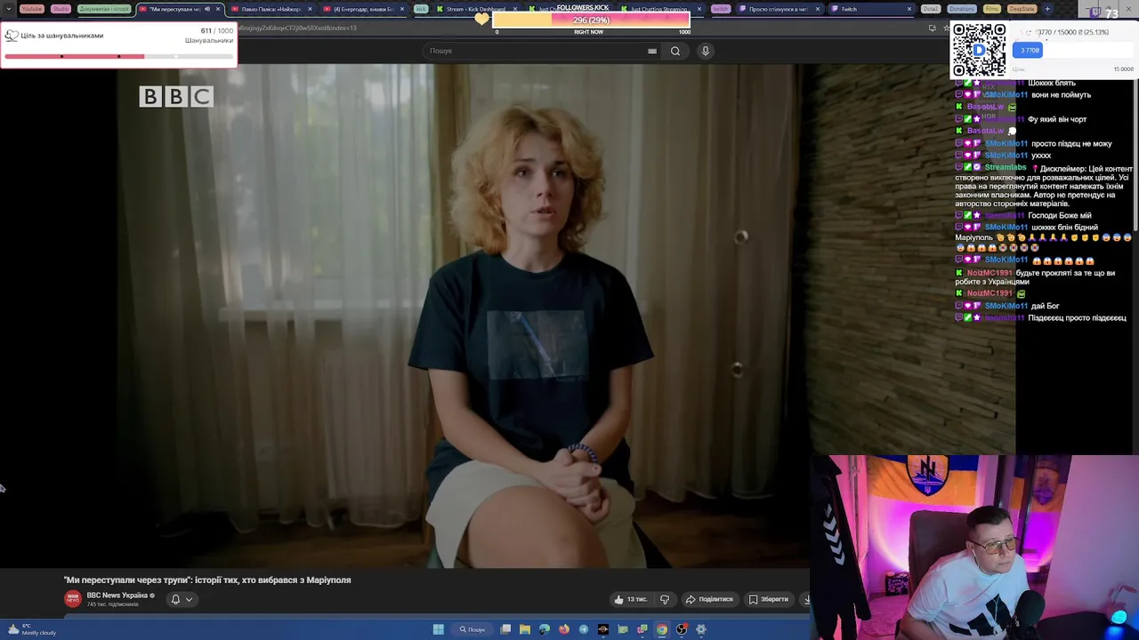This screenshot has height=640, width=1139.
Task: Open Edge browser from taskbar
Action: (545, 629)
